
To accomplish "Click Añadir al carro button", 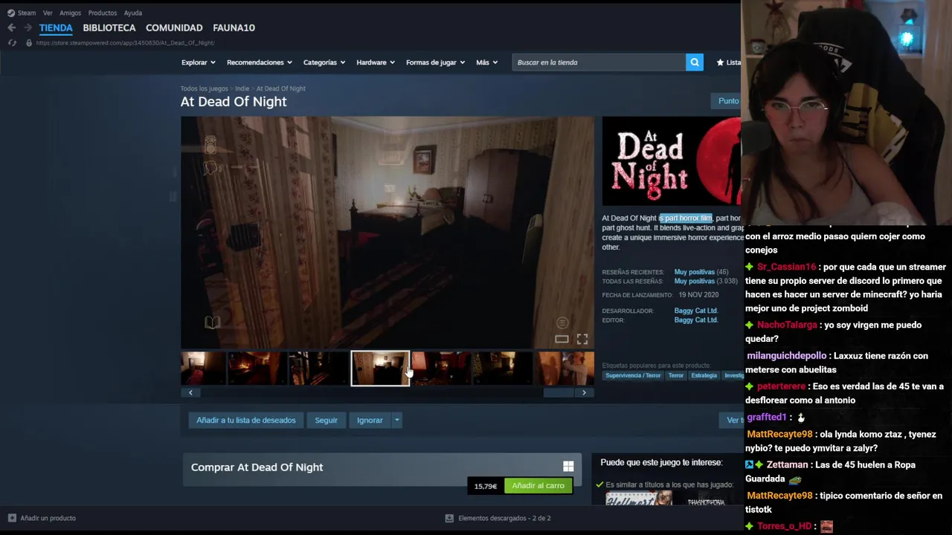I will (538, 485).
